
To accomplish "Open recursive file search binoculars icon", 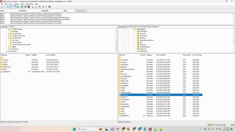I will [50, 7].
